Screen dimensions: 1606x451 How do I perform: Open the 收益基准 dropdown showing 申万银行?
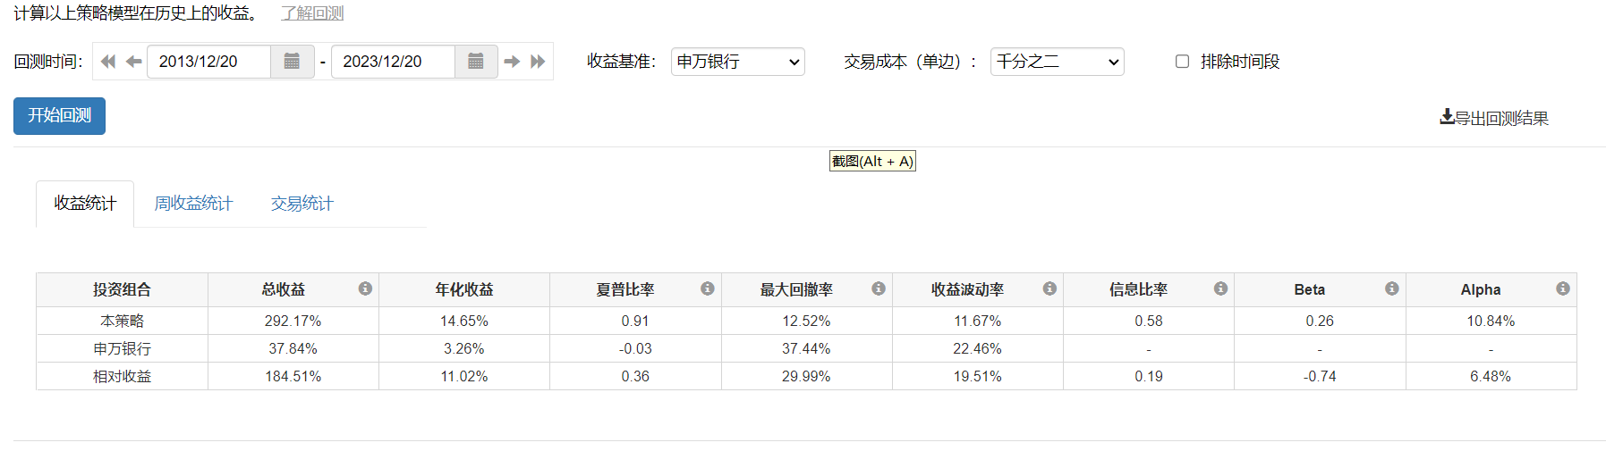click(x=737, y=62)
